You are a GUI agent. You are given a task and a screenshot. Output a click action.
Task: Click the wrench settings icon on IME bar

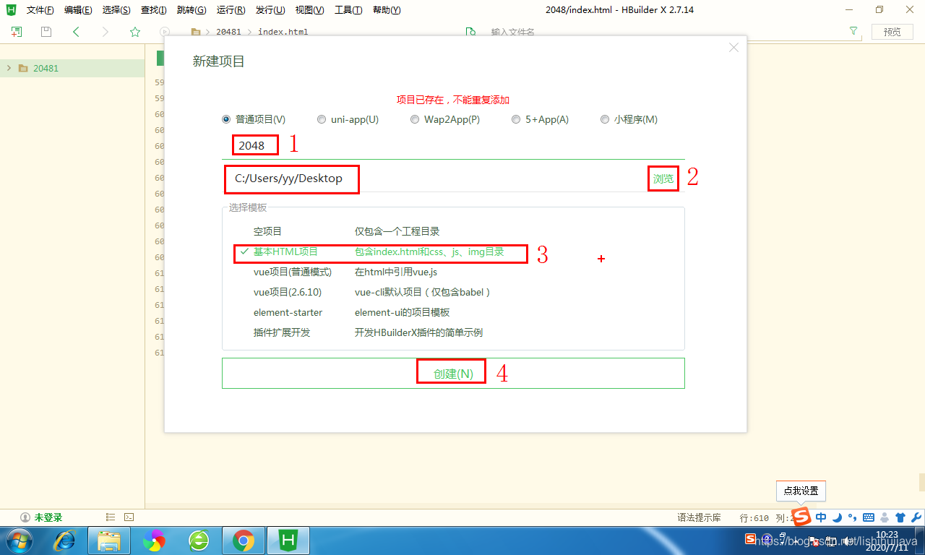tap(916, 517)
